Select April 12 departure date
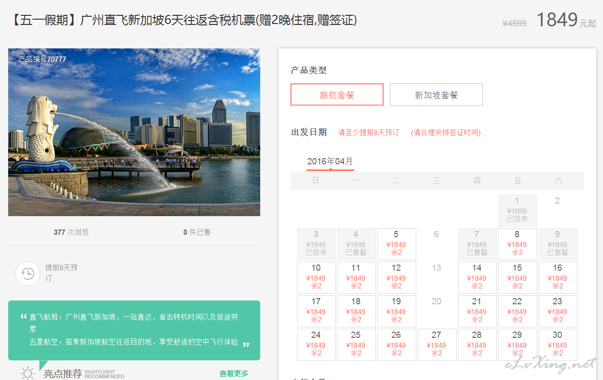The width and height of the screenshot is (603, 380). click(397, 277)
